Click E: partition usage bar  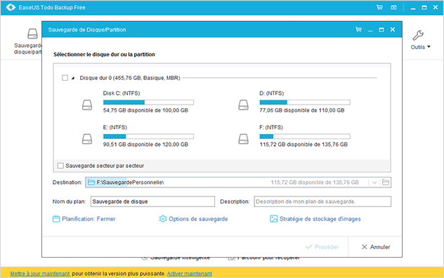(148, 136)
